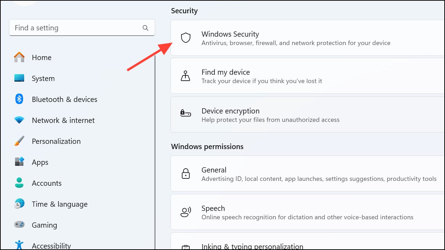Click the Device encryption lock icon
This screenshot has width=445, height=250.
[x=185, y=113]
